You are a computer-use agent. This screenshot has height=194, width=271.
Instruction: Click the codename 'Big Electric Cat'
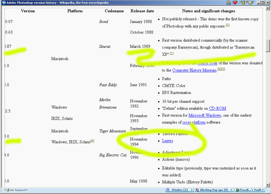[x=113, y=155]
